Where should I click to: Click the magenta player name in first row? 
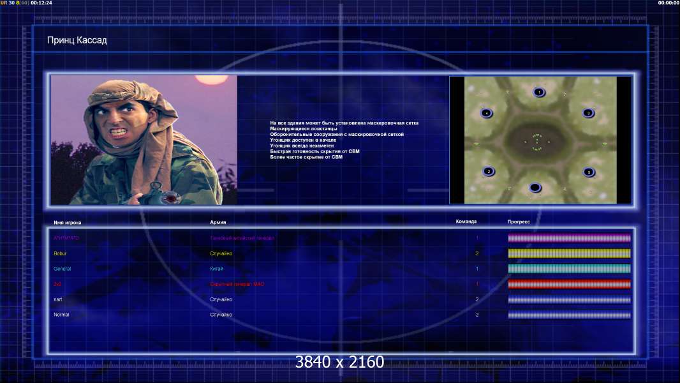click(x=66, y=238)
